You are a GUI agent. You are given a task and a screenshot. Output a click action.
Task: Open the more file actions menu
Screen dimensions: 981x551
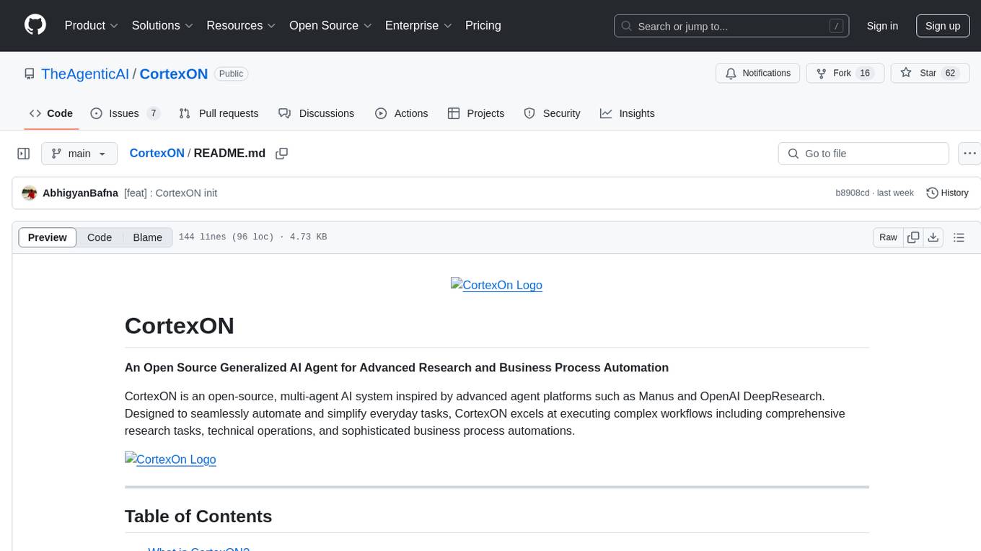point(970,154)
